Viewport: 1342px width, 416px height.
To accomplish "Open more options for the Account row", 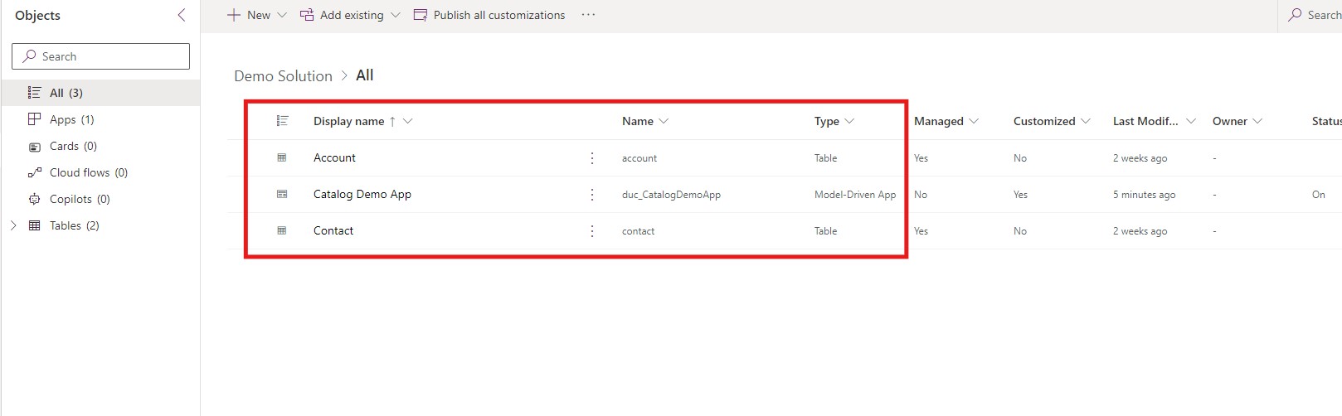I will click(x=592, y=157).
